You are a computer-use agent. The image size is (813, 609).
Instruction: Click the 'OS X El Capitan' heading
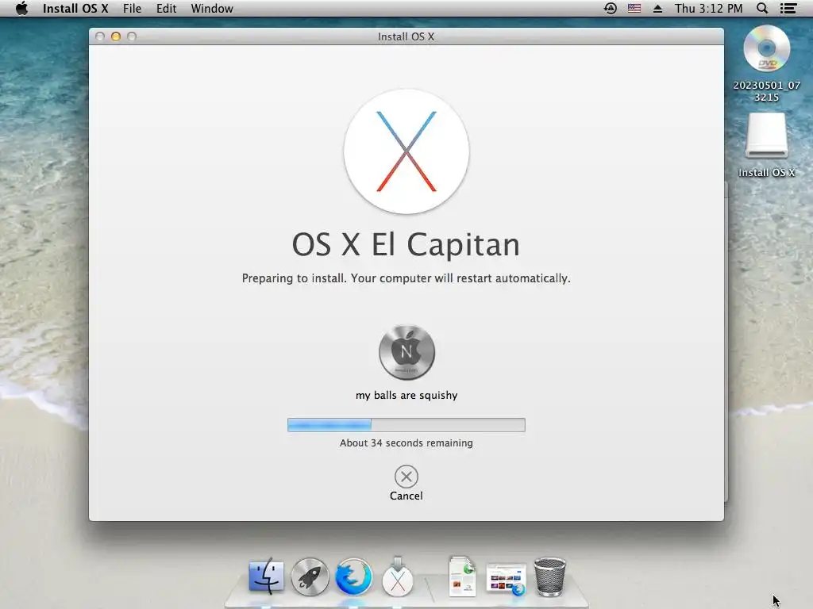tap(406, 244)
